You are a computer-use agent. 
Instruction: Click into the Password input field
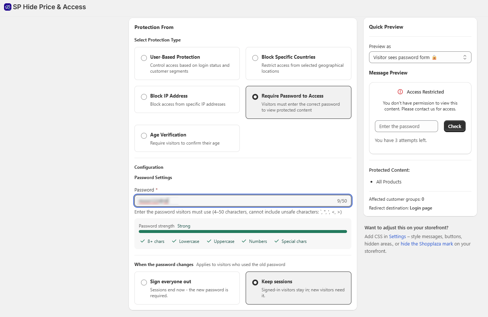pyautogui.click(x=243, y=201)
